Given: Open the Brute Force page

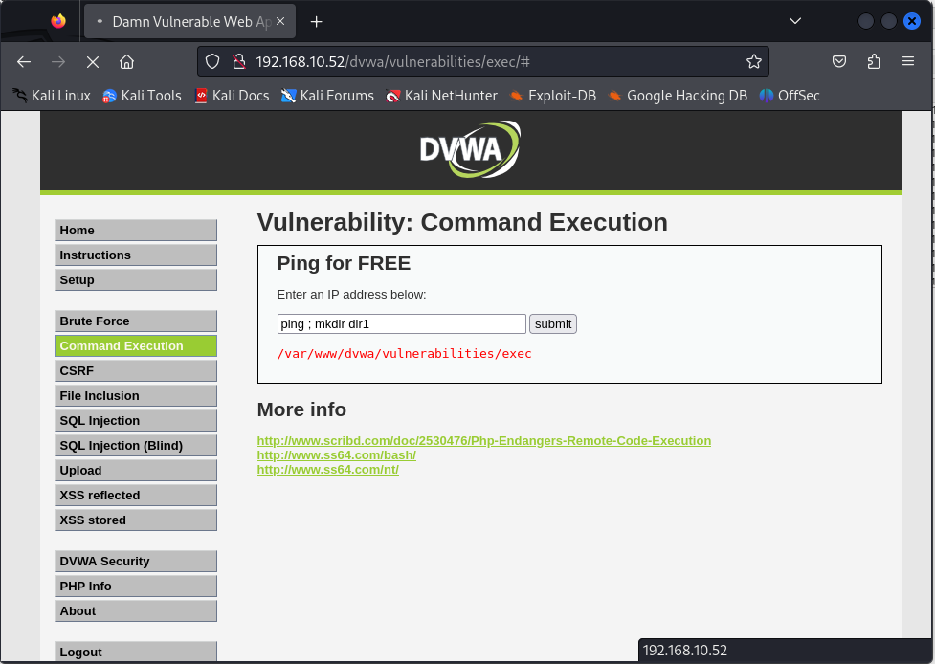Looking at the screenshot, I should [x=136, y=321].
